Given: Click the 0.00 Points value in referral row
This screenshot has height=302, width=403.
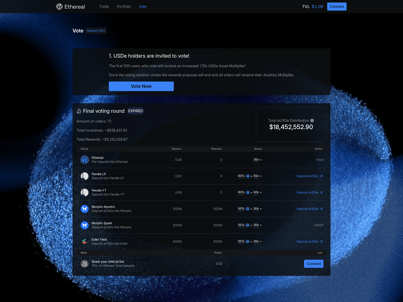Looking at the screenshot, I should (219, 264).
